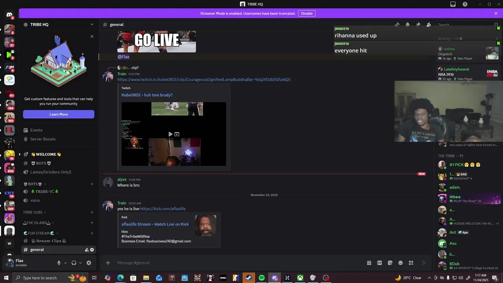Focus the Message #general input field

tap(240, 263)
